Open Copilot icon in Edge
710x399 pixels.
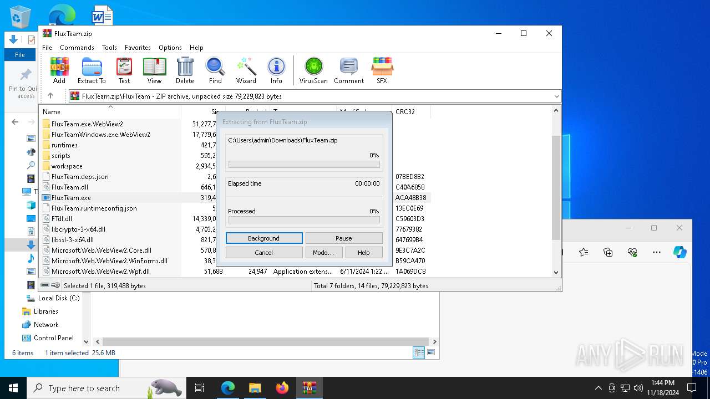(680, 252)
